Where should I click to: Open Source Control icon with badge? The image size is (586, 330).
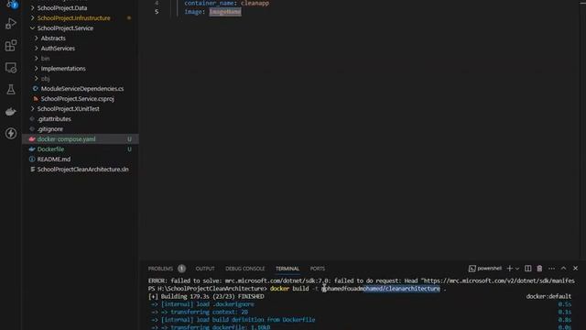[x=11, y=4]
